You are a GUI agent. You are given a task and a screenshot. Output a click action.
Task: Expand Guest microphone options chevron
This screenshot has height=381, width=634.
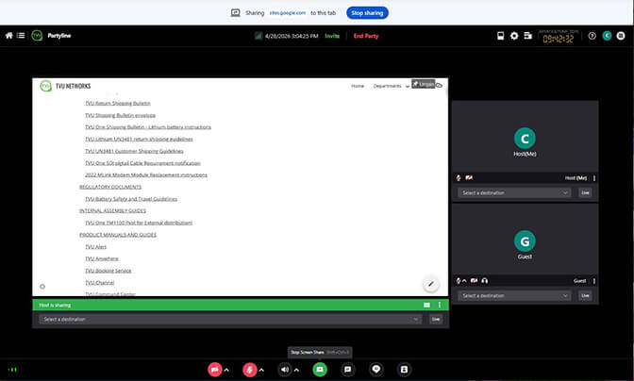click(x=464, y=281)
